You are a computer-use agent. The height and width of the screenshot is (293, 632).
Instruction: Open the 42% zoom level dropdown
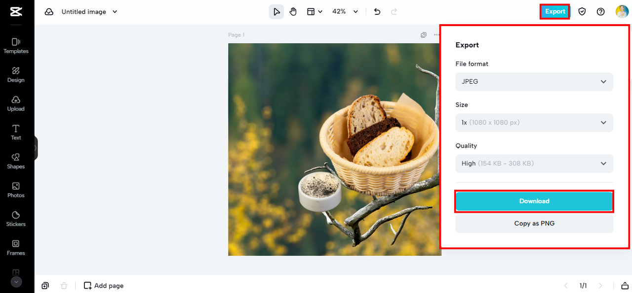(x=345, y=12)
